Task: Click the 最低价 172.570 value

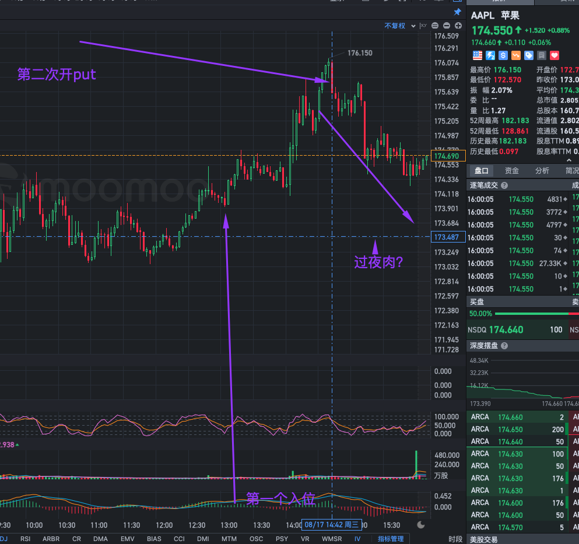Action: (507, 80)
